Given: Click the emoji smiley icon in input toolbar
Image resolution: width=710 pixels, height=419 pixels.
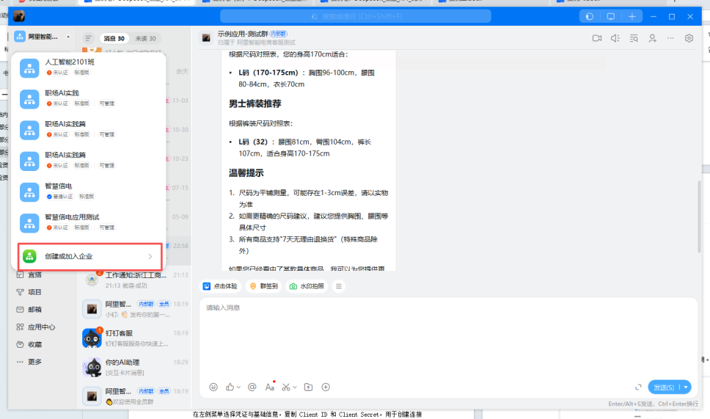Looking at the screenshot, I should (x=213, y=387).
